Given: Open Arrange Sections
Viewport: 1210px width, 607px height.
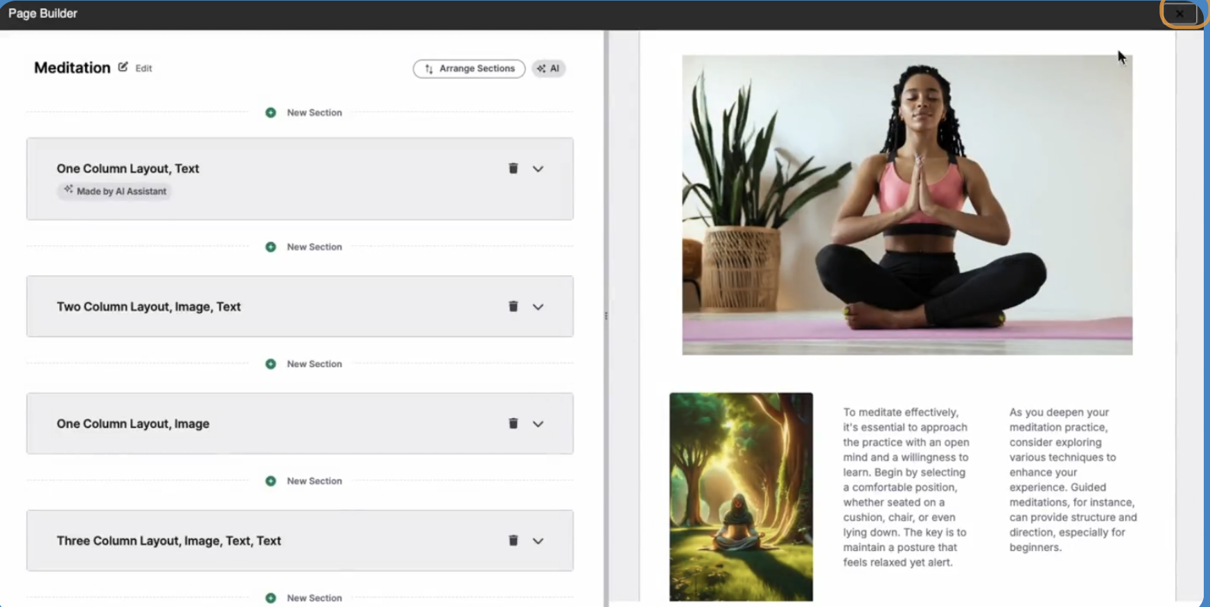Looking at the screenshot, I should point(469,69).
